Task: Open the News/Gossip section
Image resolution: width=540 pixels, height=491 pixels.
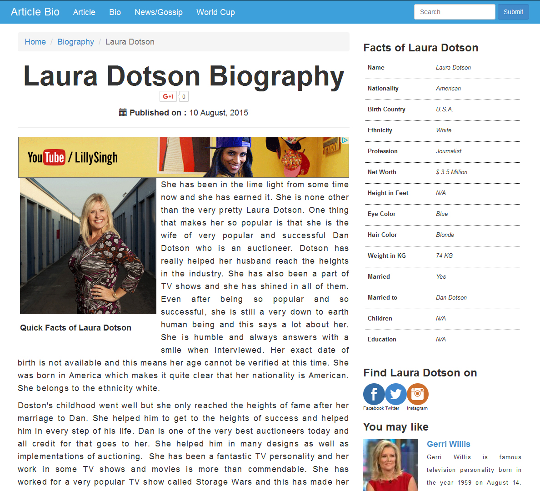Action: 159,12
